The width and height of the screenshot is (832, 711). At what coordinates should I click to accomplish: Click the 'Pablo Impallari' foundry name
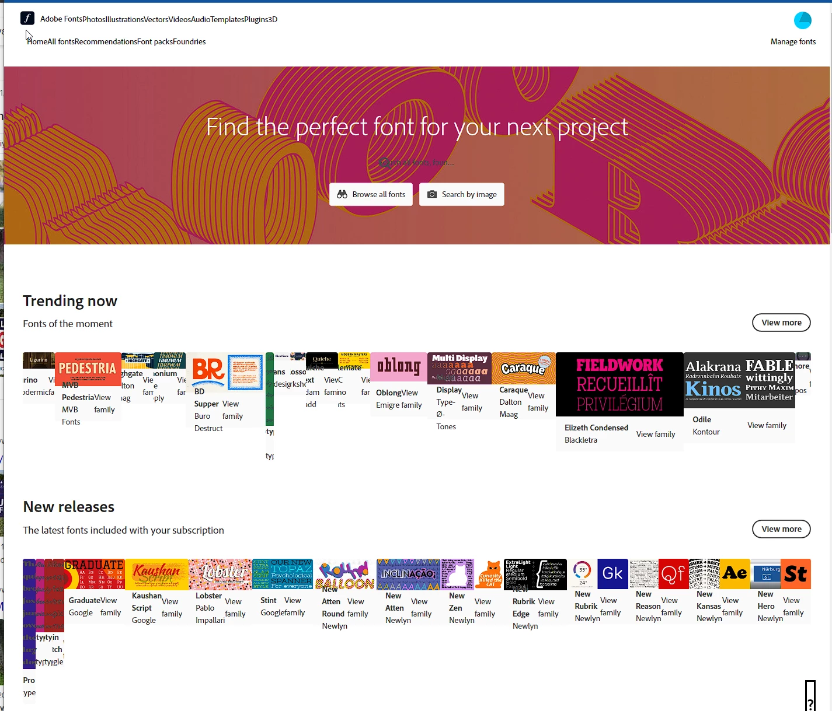pyautogui.click(x=210, y=614)
